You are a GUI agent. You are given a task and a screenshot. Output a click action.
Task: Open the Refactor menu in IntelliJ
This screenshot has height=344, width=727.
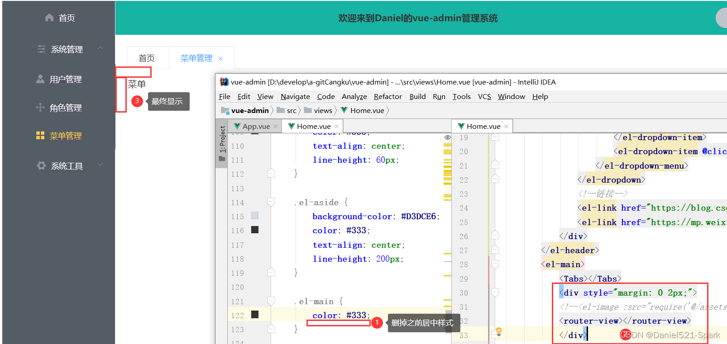pyautogui.click(x=388, y=96)
